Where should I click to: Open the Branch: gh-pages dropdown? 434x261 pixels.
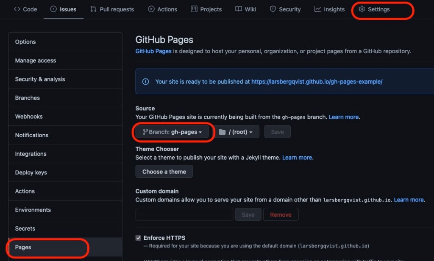[172, 132]
